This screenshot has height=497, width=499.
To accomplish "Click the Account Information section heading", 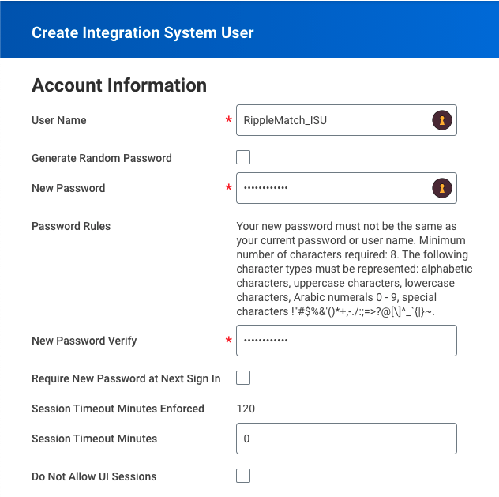I will pyautogui.click(x=119, y=85).
